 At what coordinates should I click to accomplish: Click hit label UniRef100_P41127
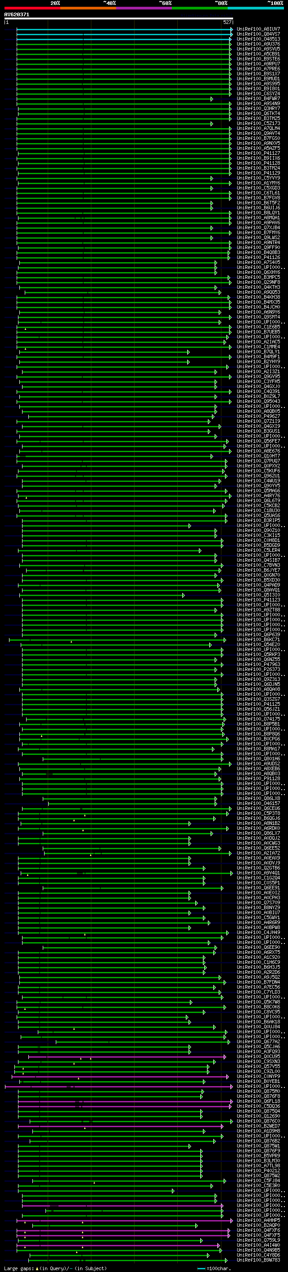coord(258,153)
